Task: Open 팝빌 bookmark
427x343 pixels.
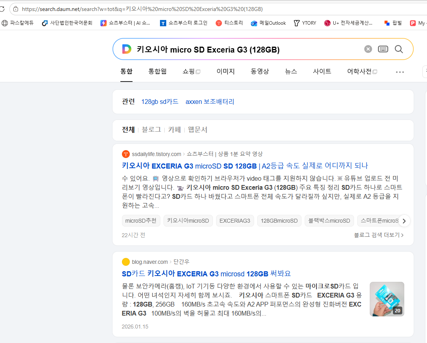Action: coord(393,23)
